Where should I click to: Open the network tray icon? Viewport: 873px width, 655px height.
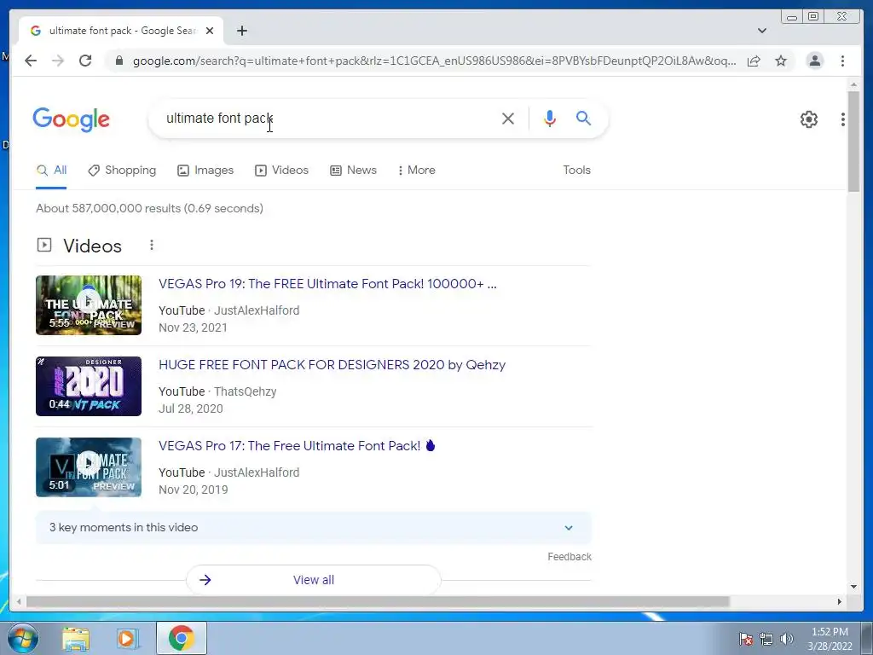(766, 639)
